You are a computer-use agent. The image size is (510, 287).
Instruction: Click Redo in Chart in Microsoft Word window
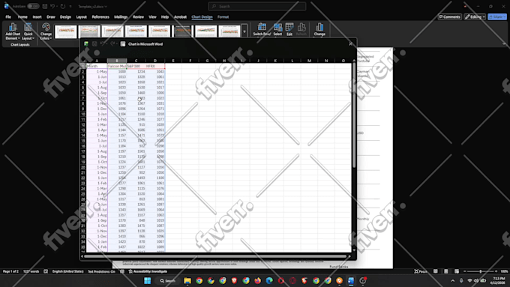pyautogui.click(x=112, y=44)
